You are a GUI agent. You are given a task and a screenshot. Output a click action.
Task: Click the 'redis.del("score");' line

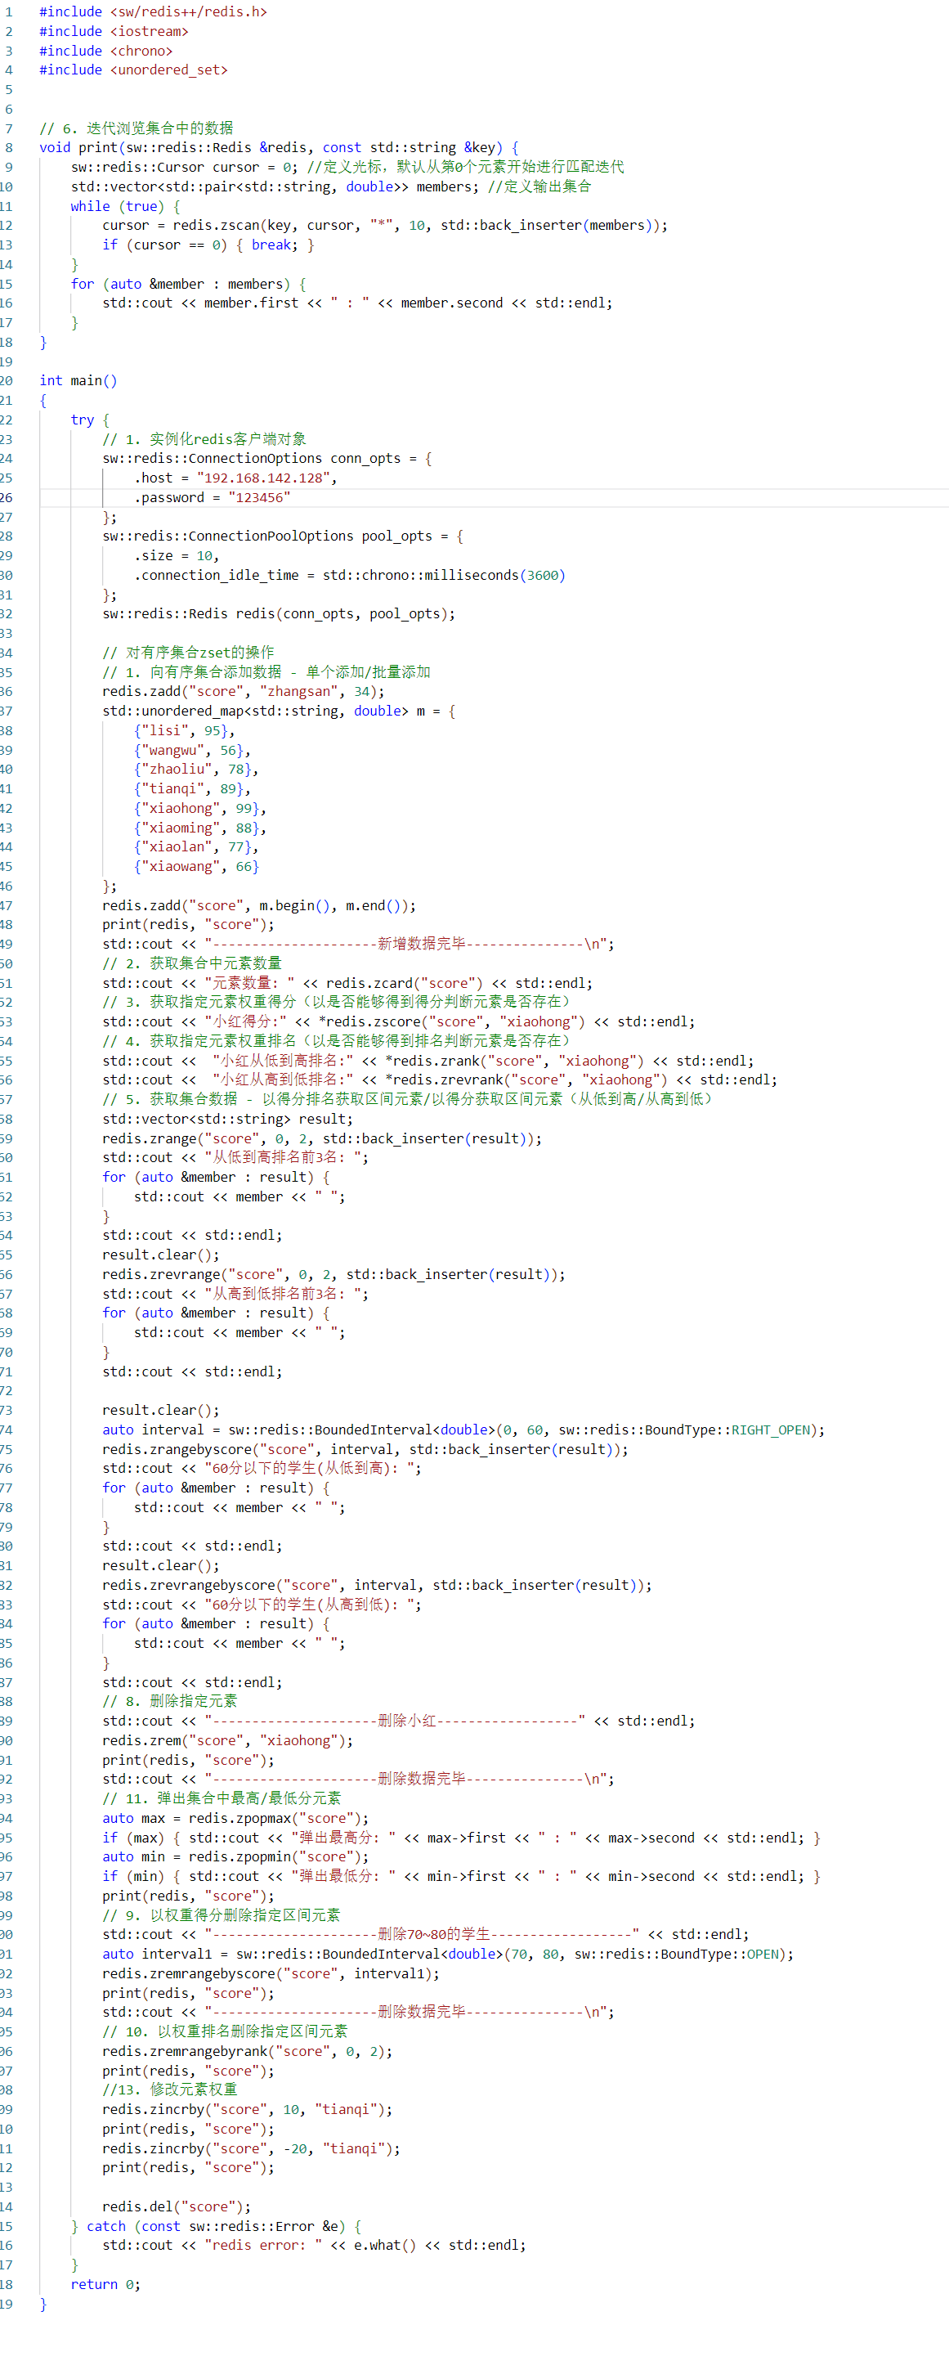[x=177, y=2207]
